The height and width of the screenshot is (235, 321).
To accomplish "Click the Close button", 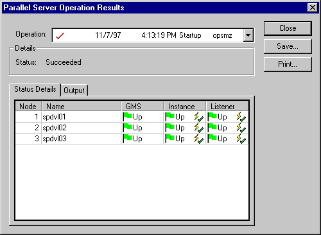I will [288, 28].
